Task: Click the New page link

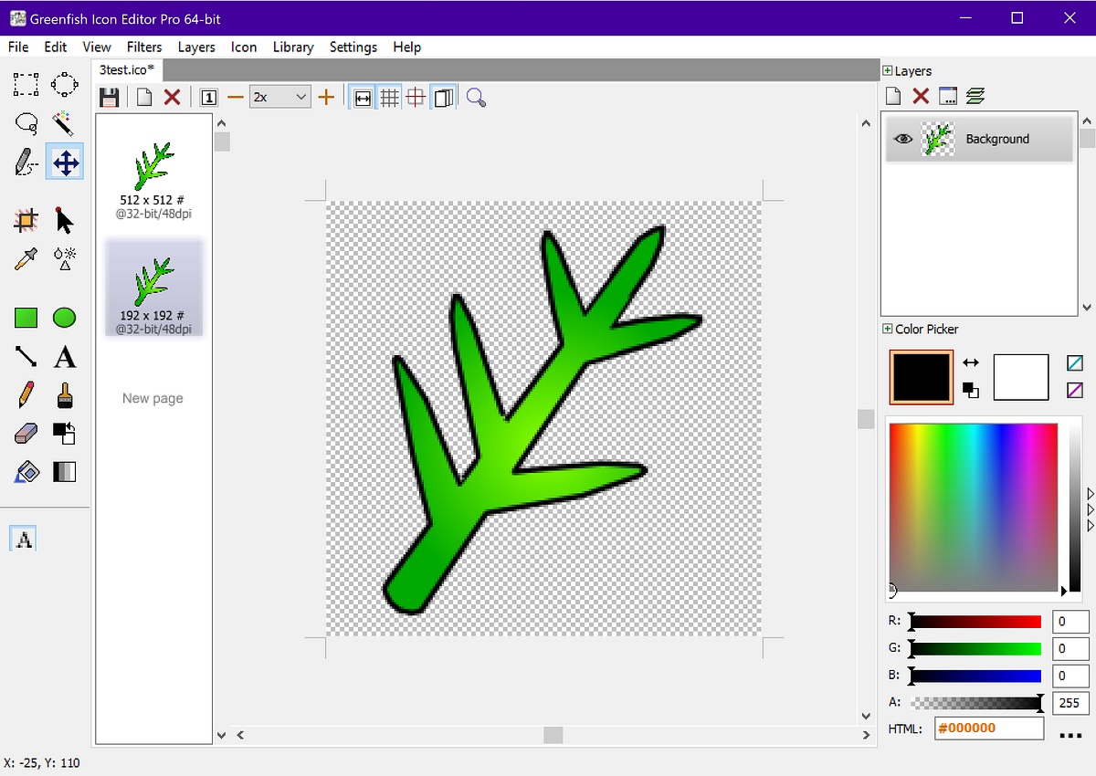Action: pyautogui.click(x=153, y=398)
